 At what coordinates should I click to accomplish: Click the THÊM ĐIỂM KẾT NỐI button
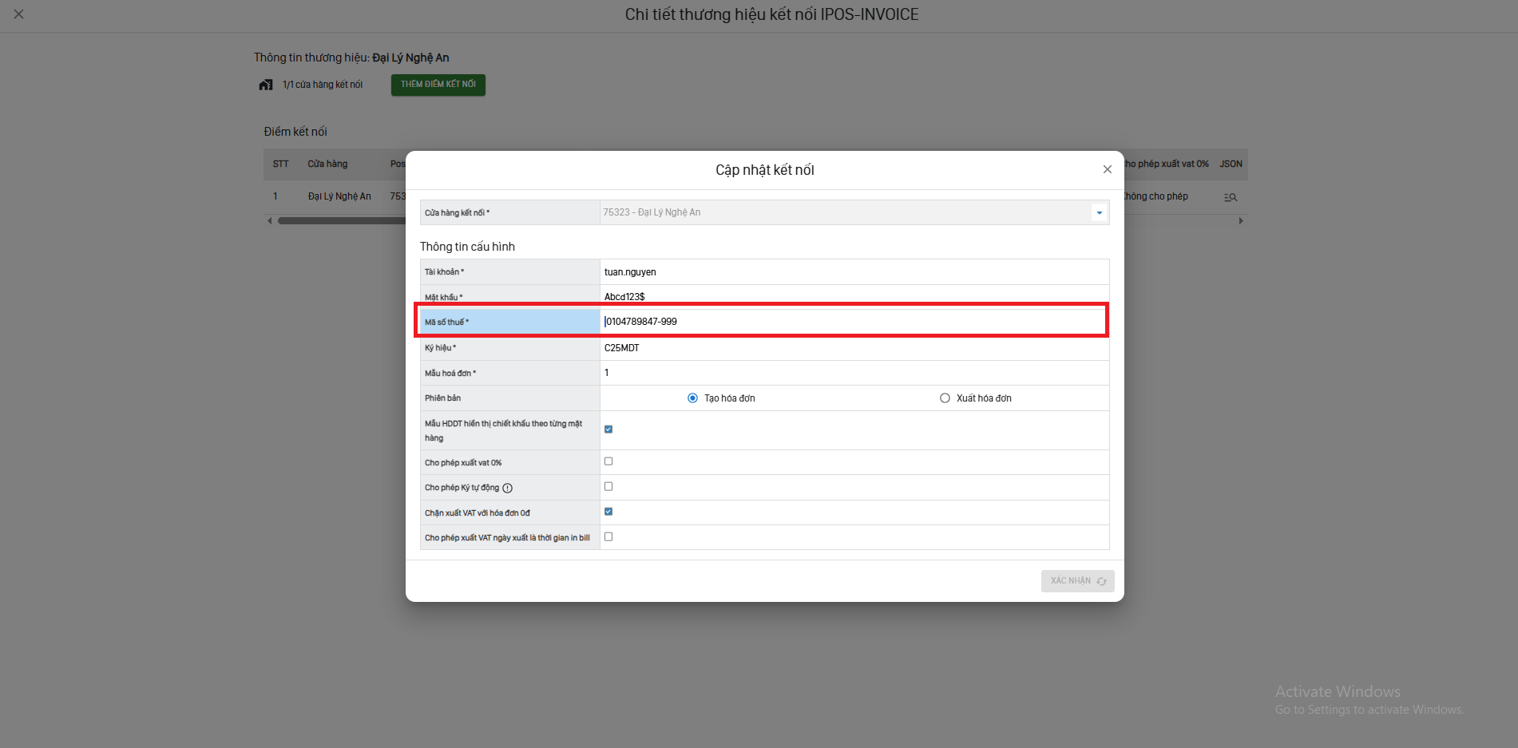click(438, 85)
